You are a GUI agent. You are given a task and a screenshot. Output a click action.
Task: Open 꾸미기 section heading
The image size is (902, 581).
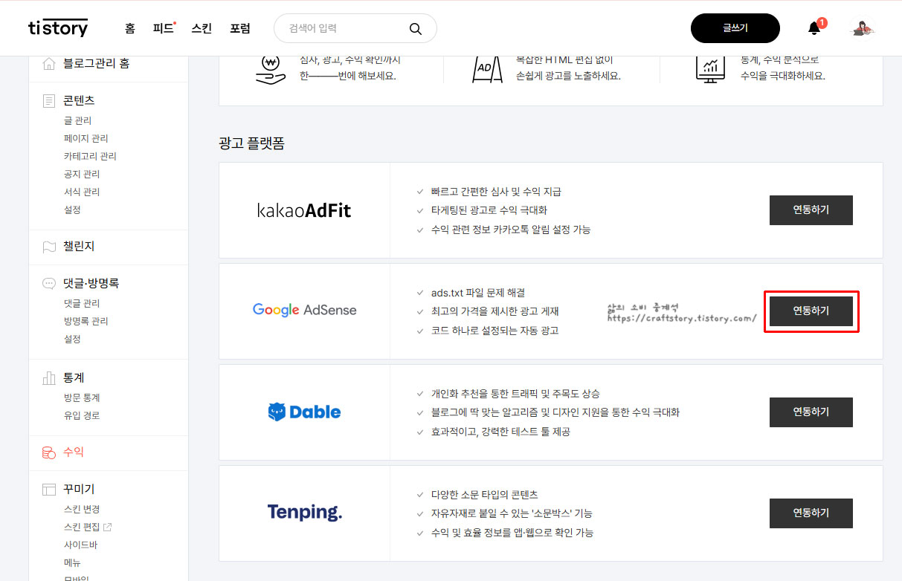[x=79, y=489]
